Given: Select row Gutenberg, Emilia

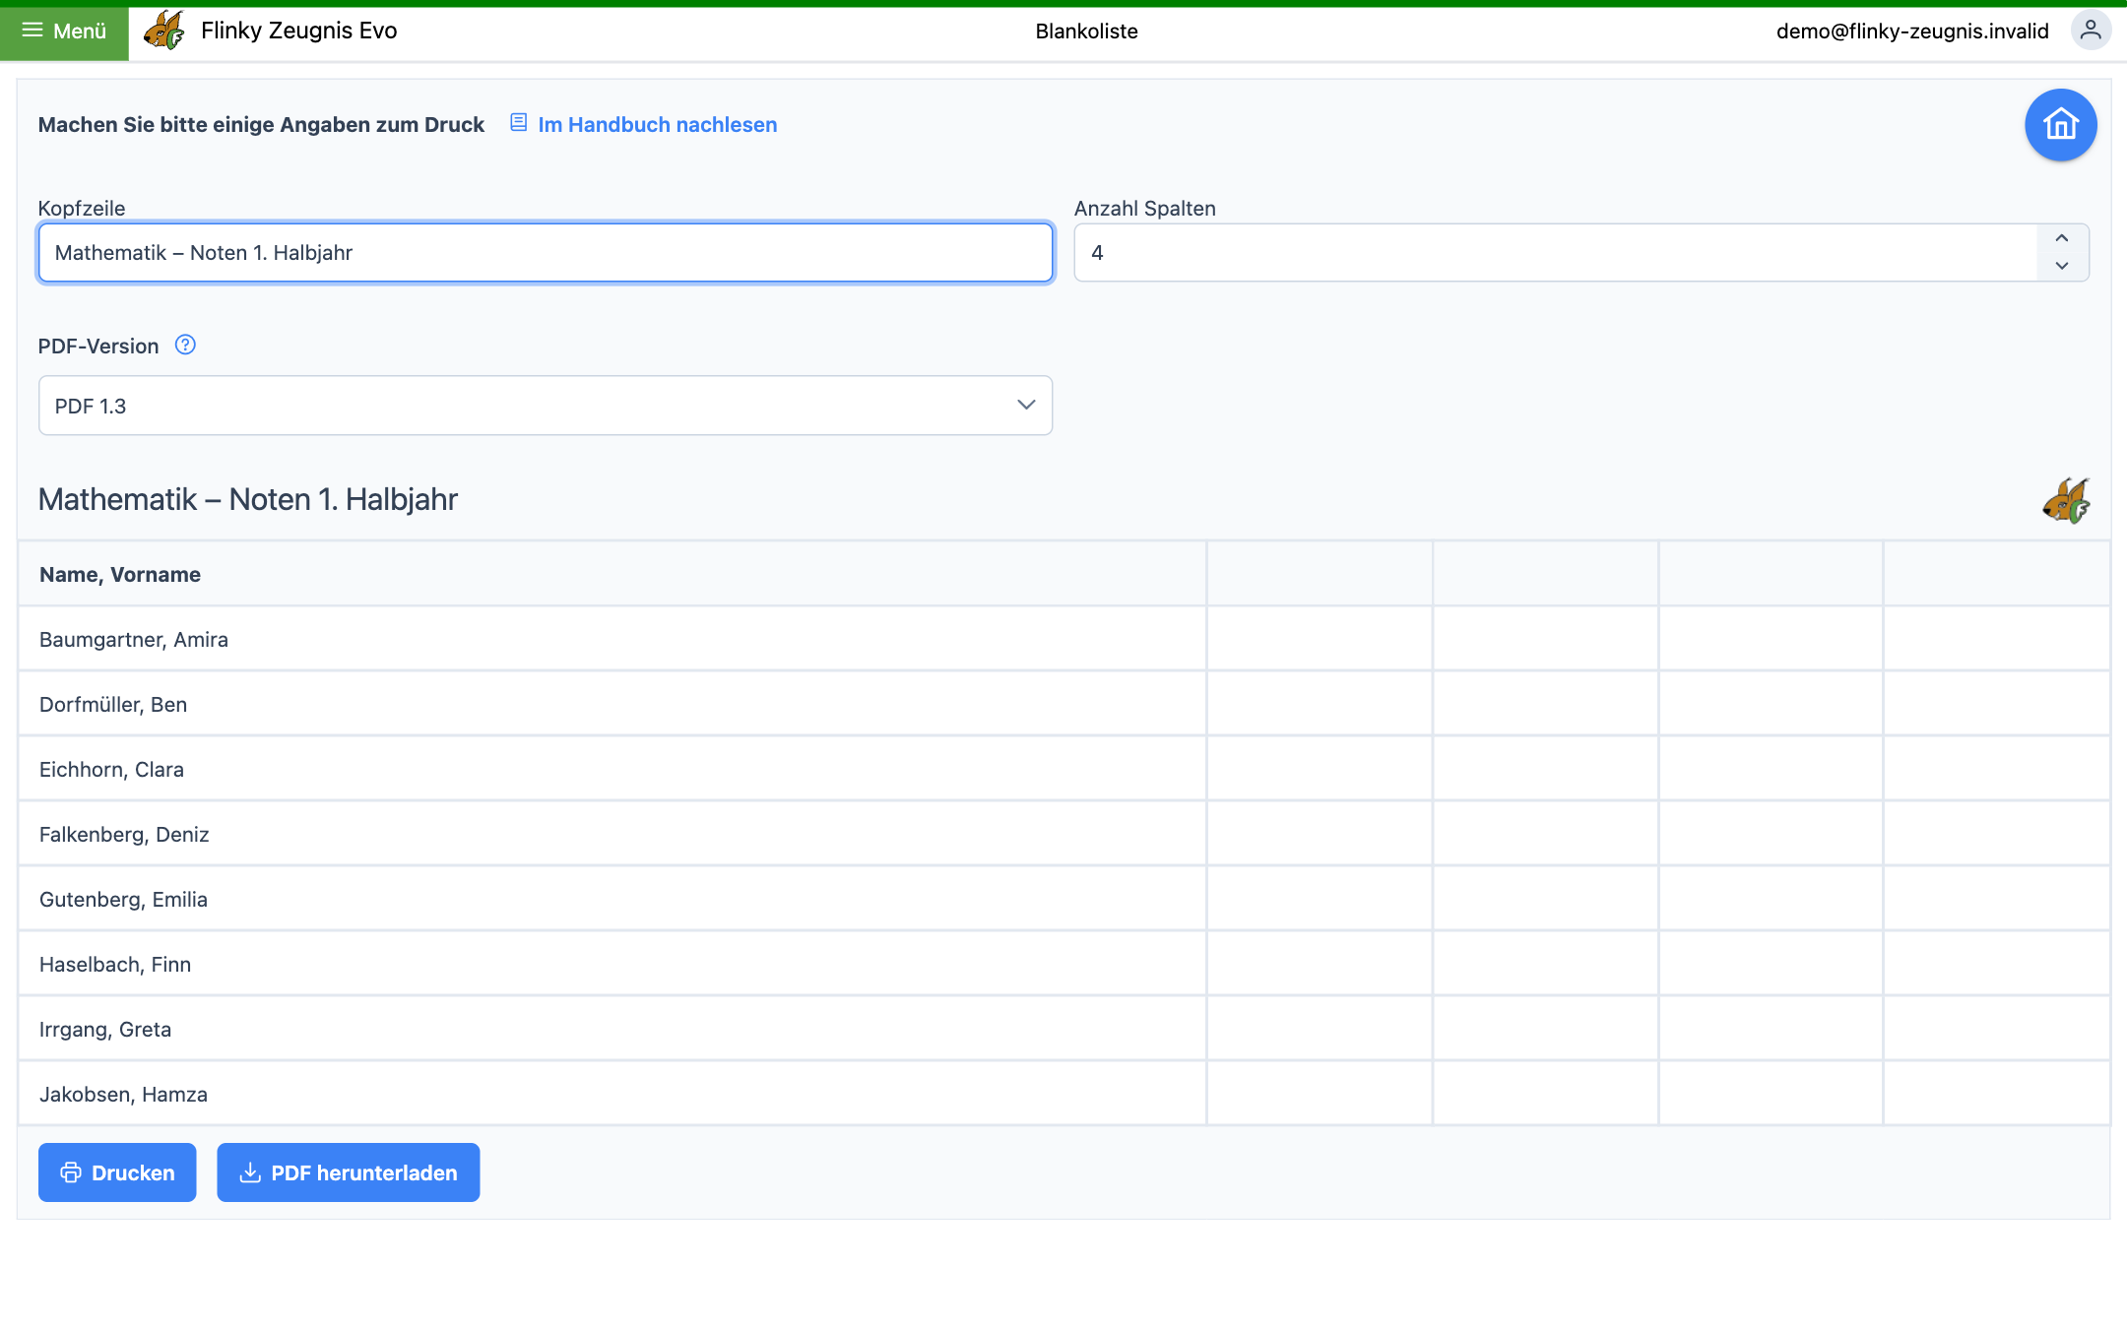Looking at the screenshot, I should (x=1063, y=899).
